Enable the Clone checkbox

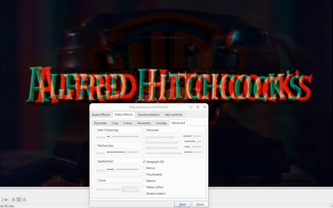coord(96,181)
